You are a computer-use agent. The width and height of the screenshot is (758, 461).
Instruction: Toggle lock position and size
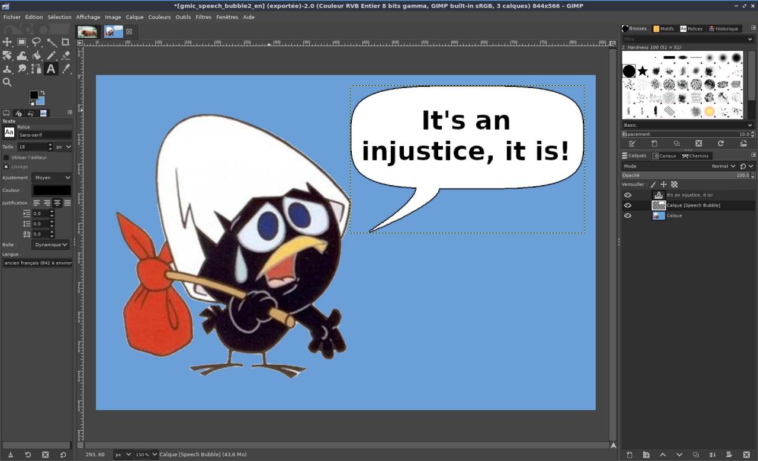click(x=663, y=184)
